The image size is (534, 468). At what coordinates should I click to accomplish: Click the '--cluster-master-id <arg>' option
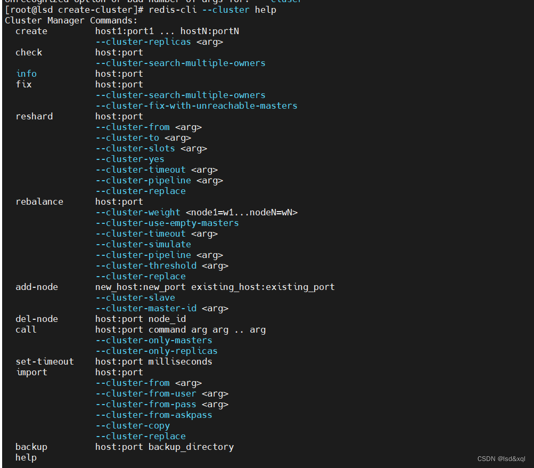tap(162, 308)
